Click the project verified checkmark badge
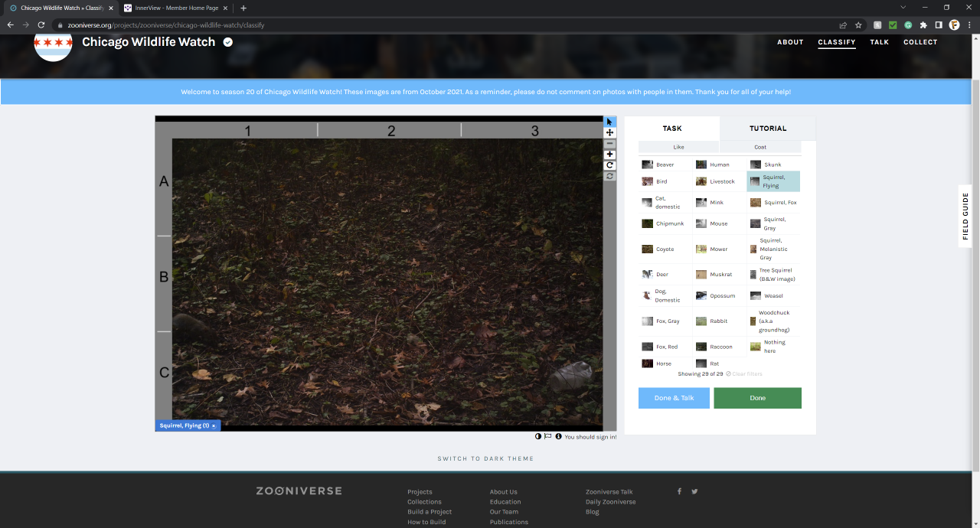Image resolution: width=980 pixels, height=528 pixels. [x=227, y=42]
